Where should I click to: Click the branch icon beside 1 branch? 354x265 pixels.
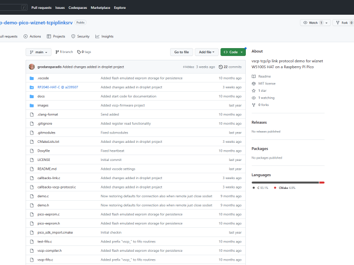tap(57, 52)
